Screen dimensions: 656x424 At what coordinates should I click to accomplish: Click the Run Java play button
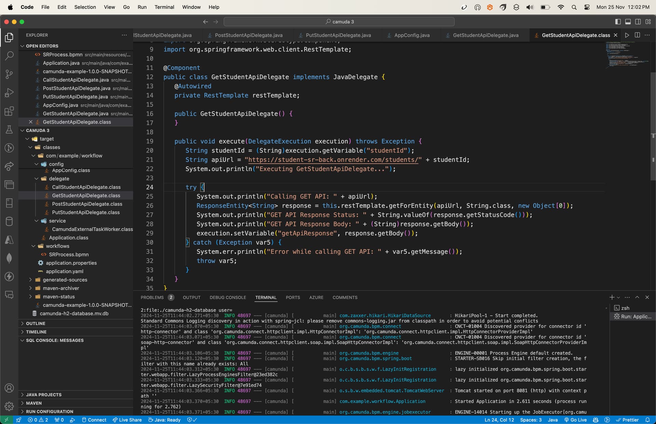click(x=627, y=35)
